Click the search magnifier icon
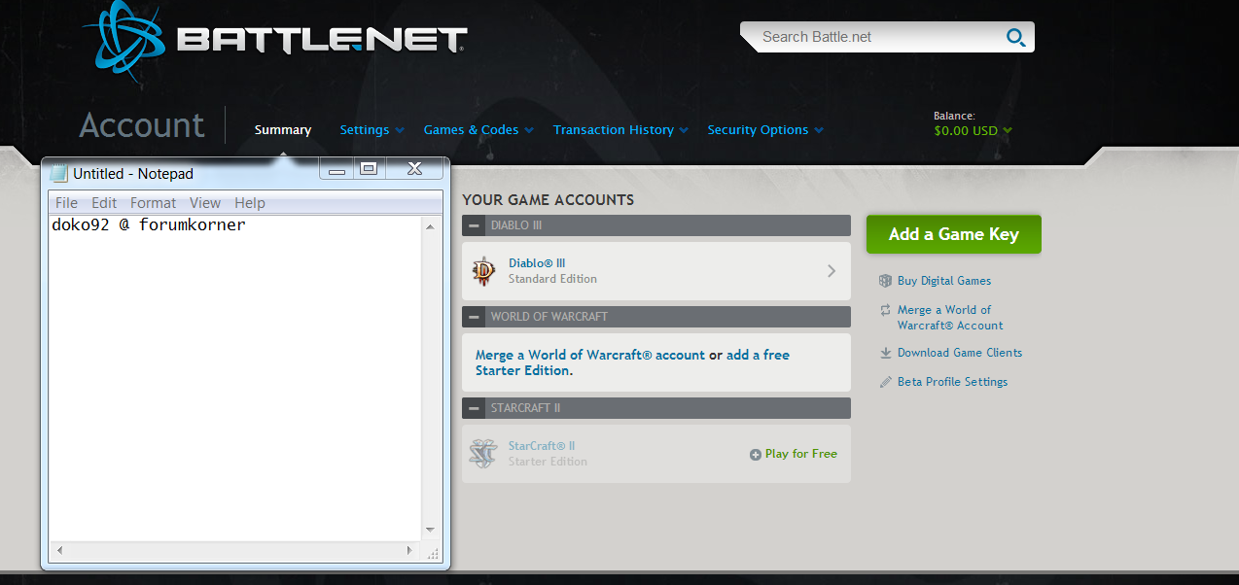The image size is (1239, 585). click(1016, 38)
